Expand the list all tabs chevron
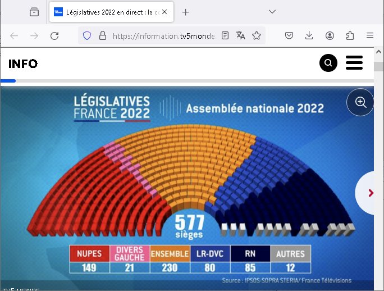 pos(272,12)
